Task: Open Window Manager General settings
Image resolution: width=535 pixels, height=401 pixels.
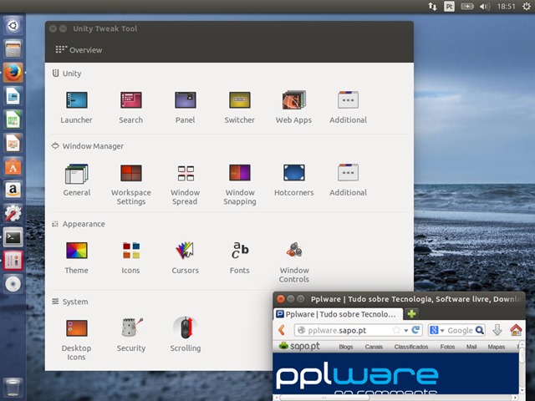Action: tap(76, 180)
